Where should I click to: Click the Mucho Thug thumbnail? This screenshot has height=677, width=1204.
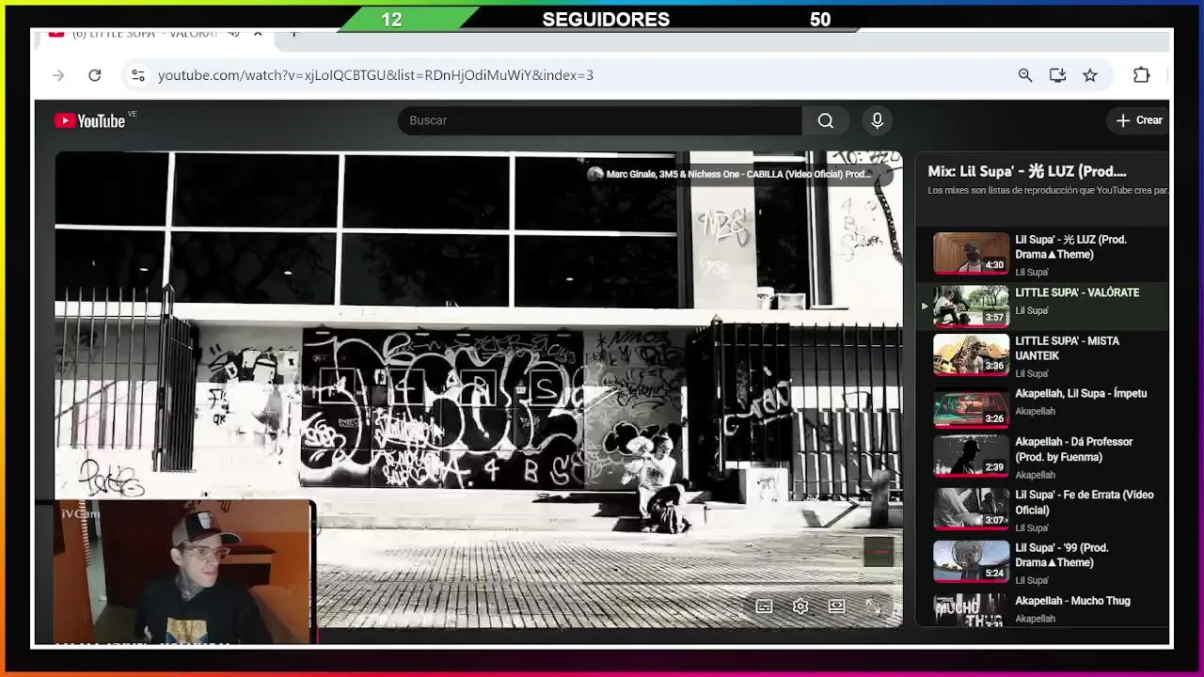(971, 609)
